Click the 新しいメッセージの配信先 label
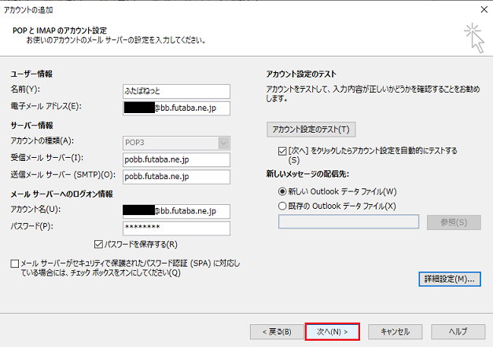Viewport: 493px width, 347px height. [x=307, y=173]
